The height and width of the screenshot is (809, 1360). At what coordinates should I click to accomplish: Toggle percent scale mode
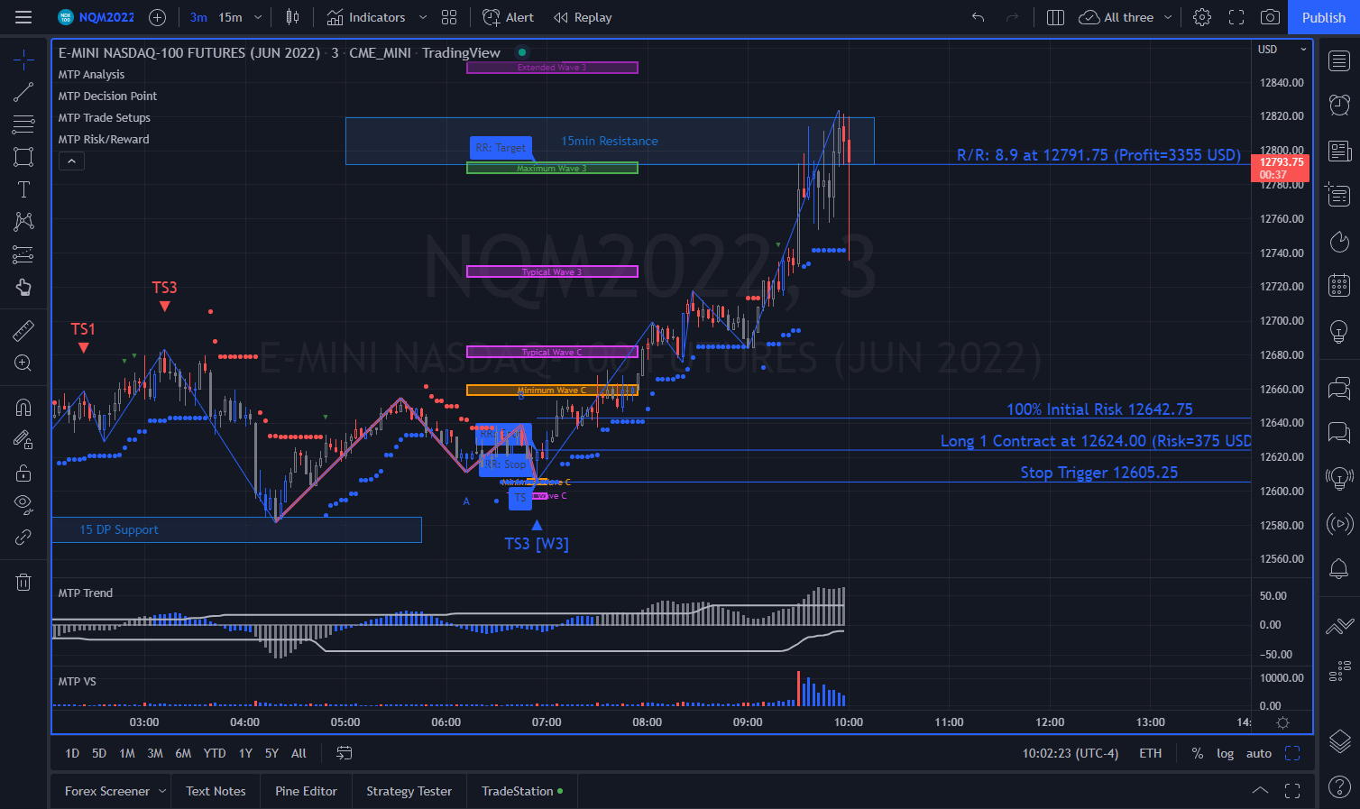1198,753
